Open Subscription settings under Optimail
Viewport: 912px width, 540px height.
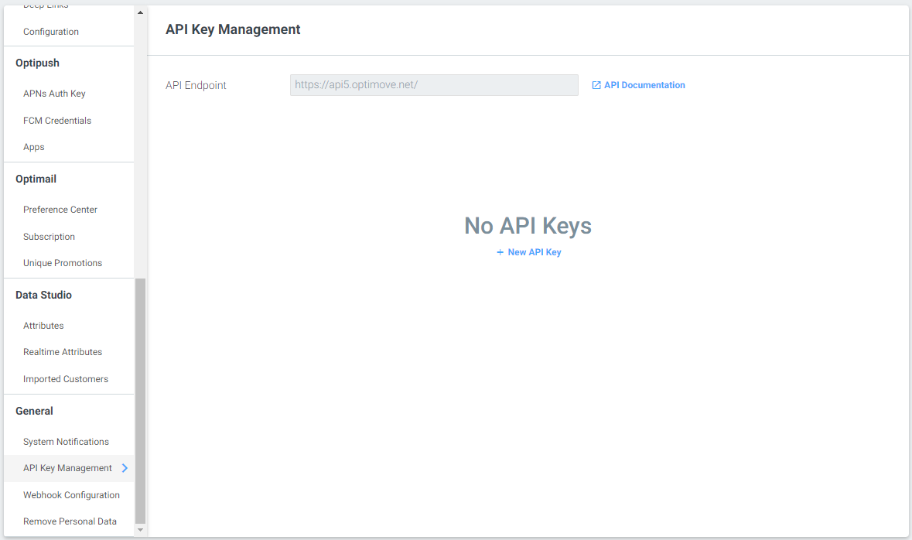click(x=47, y=236)
